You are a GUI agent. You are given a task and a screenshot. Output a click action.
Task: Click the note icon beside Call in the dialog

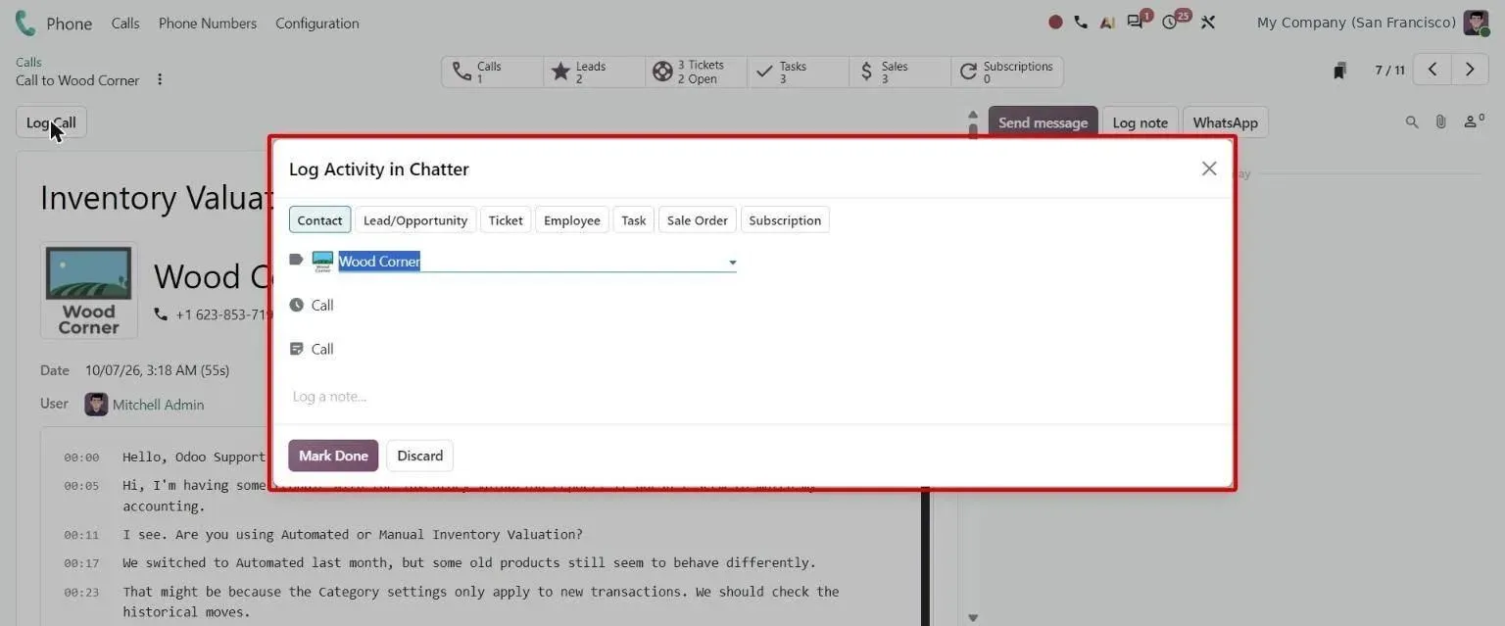pyautogui.click(x=297, y=349)
